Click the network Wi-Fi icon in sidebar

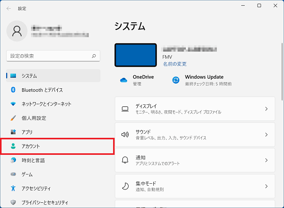(x=13, y=104)
